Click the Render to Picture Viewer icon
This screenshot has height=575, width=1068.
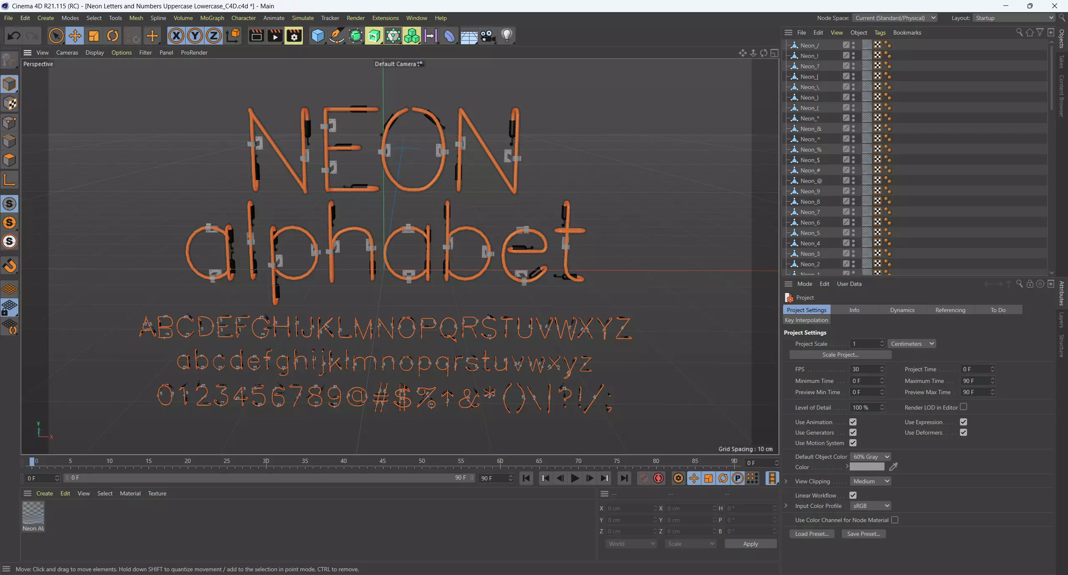coord(275,36)
